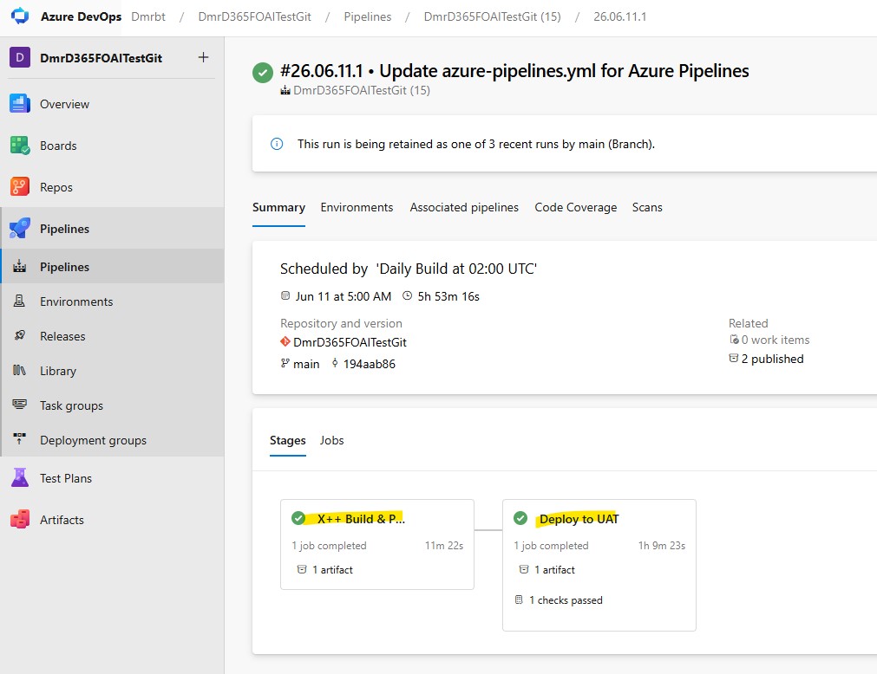
Task: Select the Pipelines sub-item icon
Action: point(20,266)
